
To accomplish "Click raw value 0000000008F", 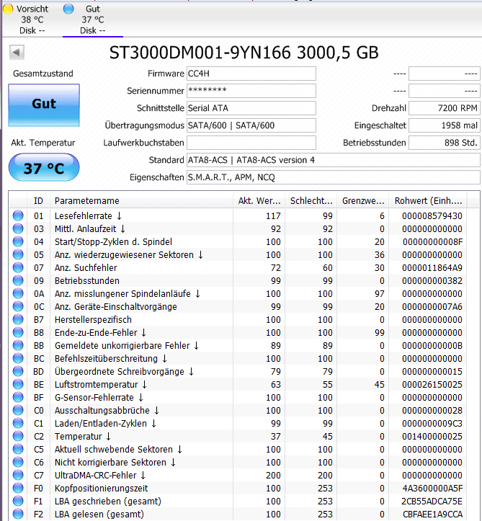I will pyautogui.click(x=432, y=241).
